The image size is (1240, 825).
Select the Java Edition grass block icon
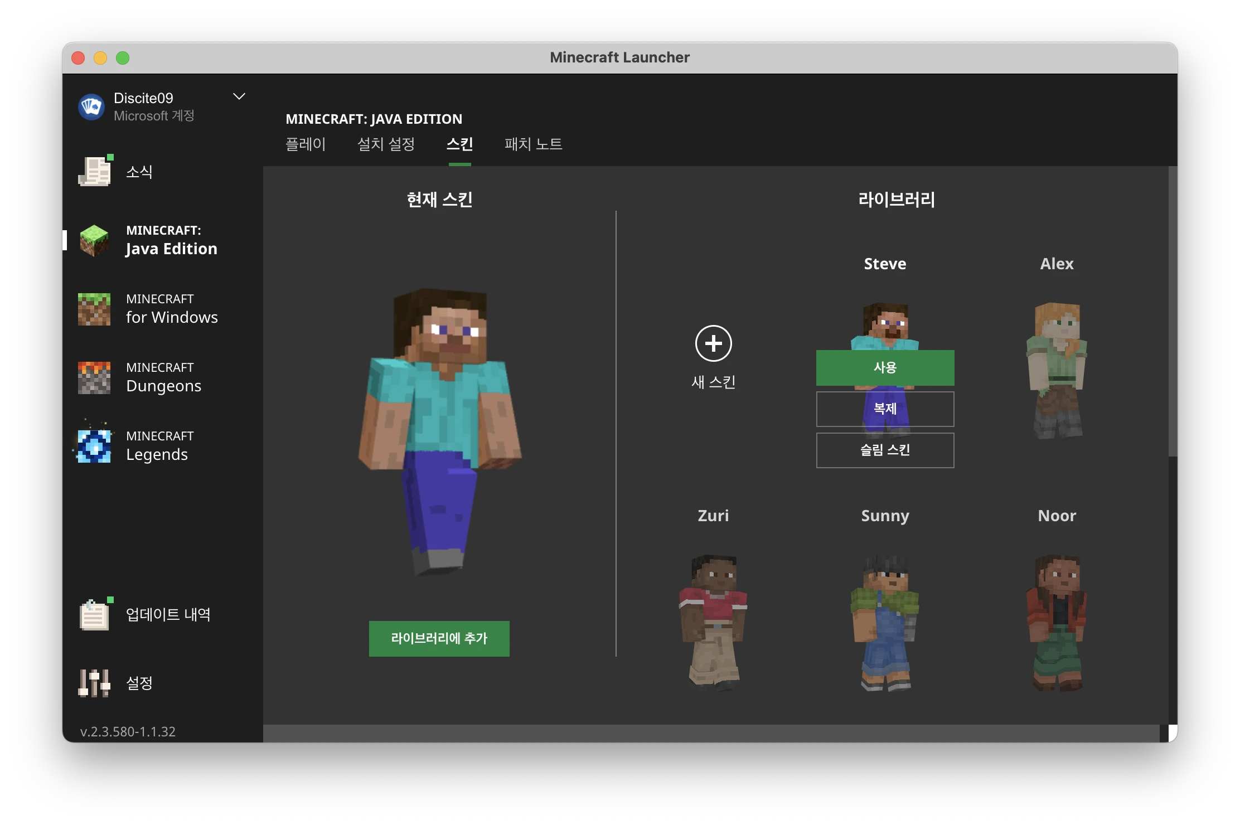coord(94,240)
